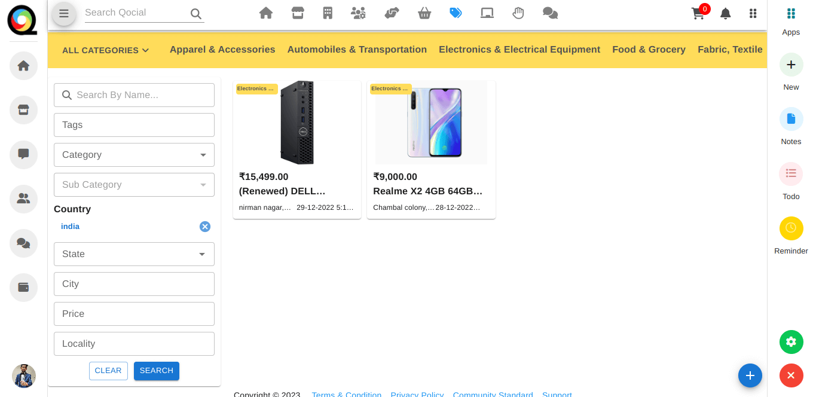813x397 pixels.
Task: Focus the City field
Action: point(134,284)
